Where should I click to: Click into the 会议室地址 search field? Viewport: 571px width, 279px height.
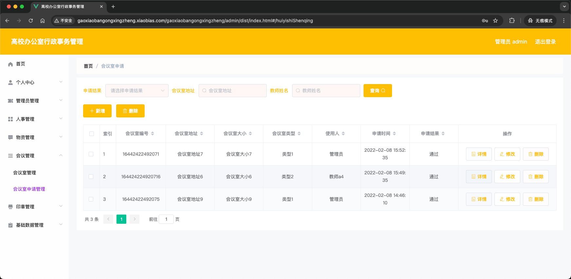(x=233, y=91)
